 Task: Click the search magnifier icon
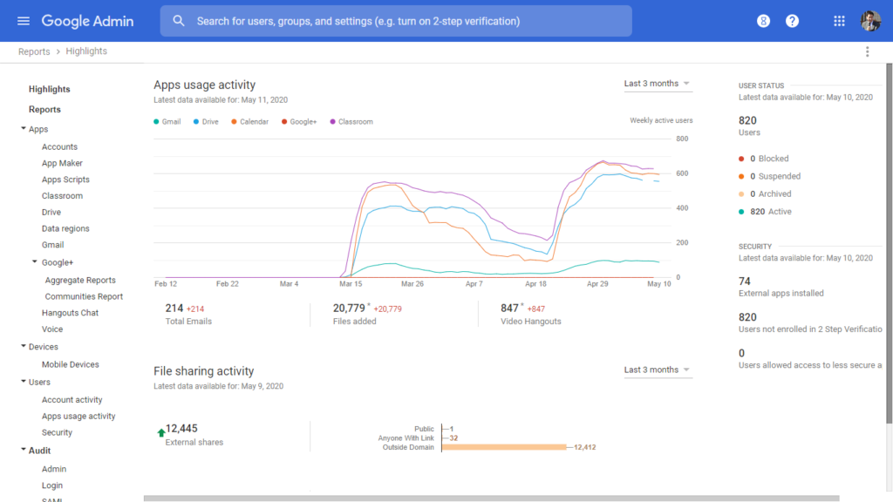coord(179,21)
